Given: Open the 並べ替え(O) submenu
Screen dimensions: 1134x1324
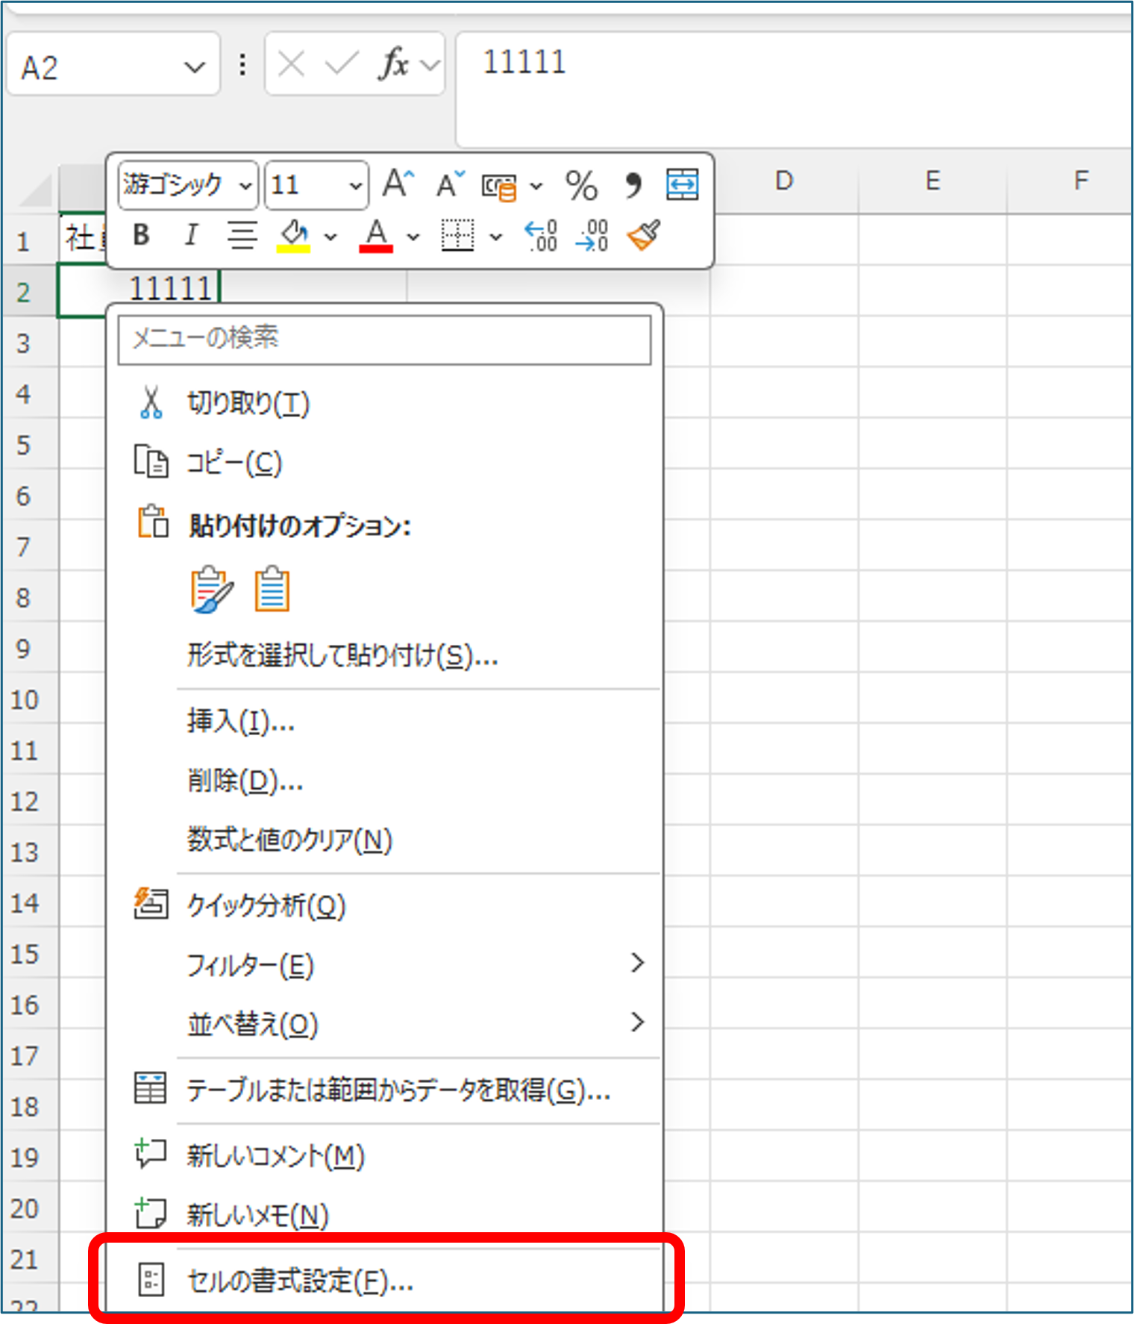Looking at the screenshot, I should tap(384, 1024).
